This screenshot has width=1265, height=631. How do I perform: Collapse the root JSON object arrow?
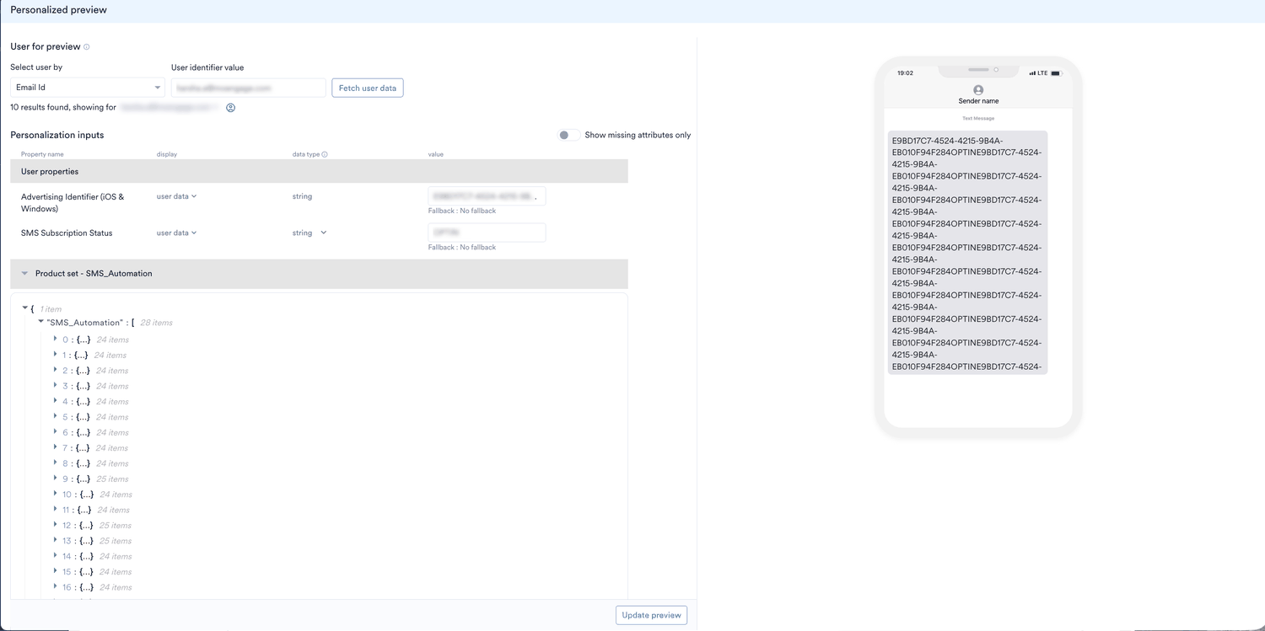pyautogui.click(x=25, y=308)
